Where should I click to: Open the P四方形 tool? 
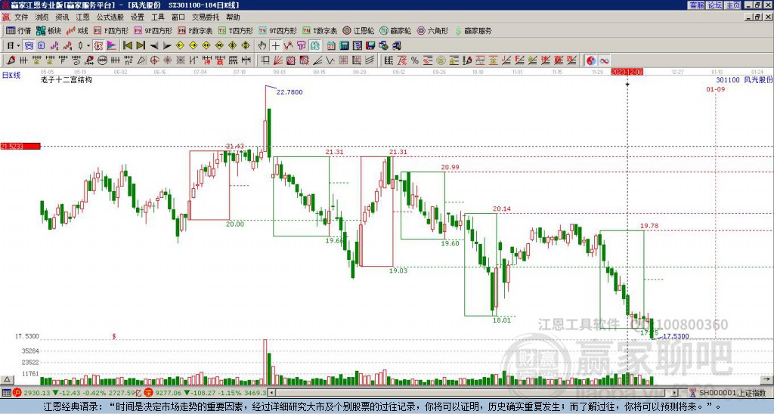pyautogui.click(x=111, y=30)
